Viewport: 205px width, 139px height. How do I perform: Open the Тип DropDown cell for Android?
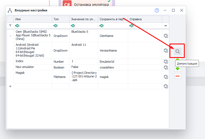point(60,50)
